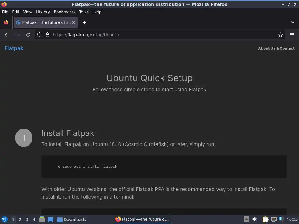Switch to workspace 2
This screenshot has width=299, height=224.
point(20,220)
